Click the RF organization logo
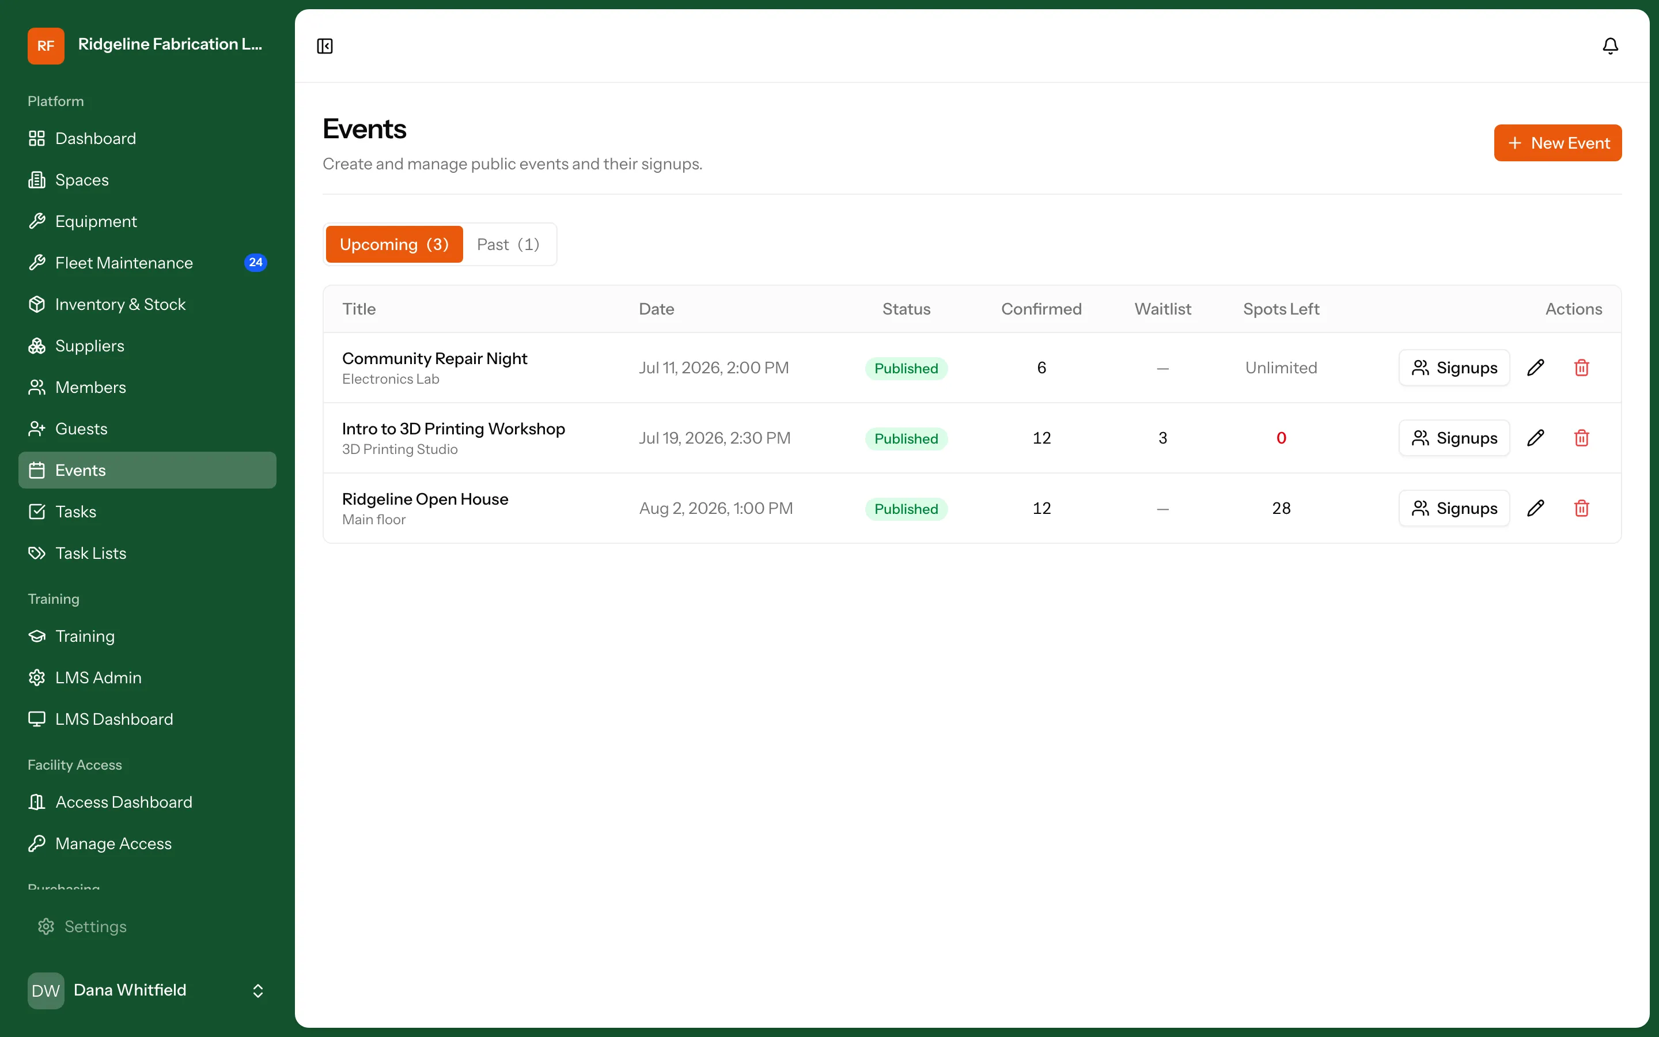The width and height of the screenshot is (1659, 1037). point(46,46)
